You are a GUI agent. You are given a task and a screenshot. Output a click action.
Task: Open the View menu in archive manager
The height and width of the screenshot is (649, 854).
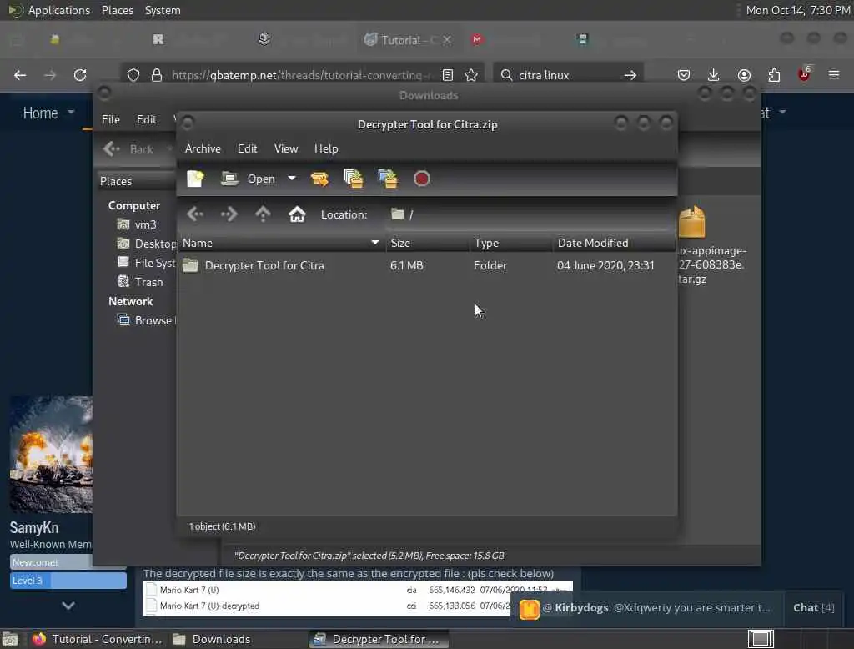(286, 148)
